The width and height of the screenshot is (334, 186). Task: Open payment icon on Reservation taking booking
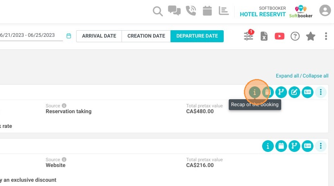tap(308, 92)
